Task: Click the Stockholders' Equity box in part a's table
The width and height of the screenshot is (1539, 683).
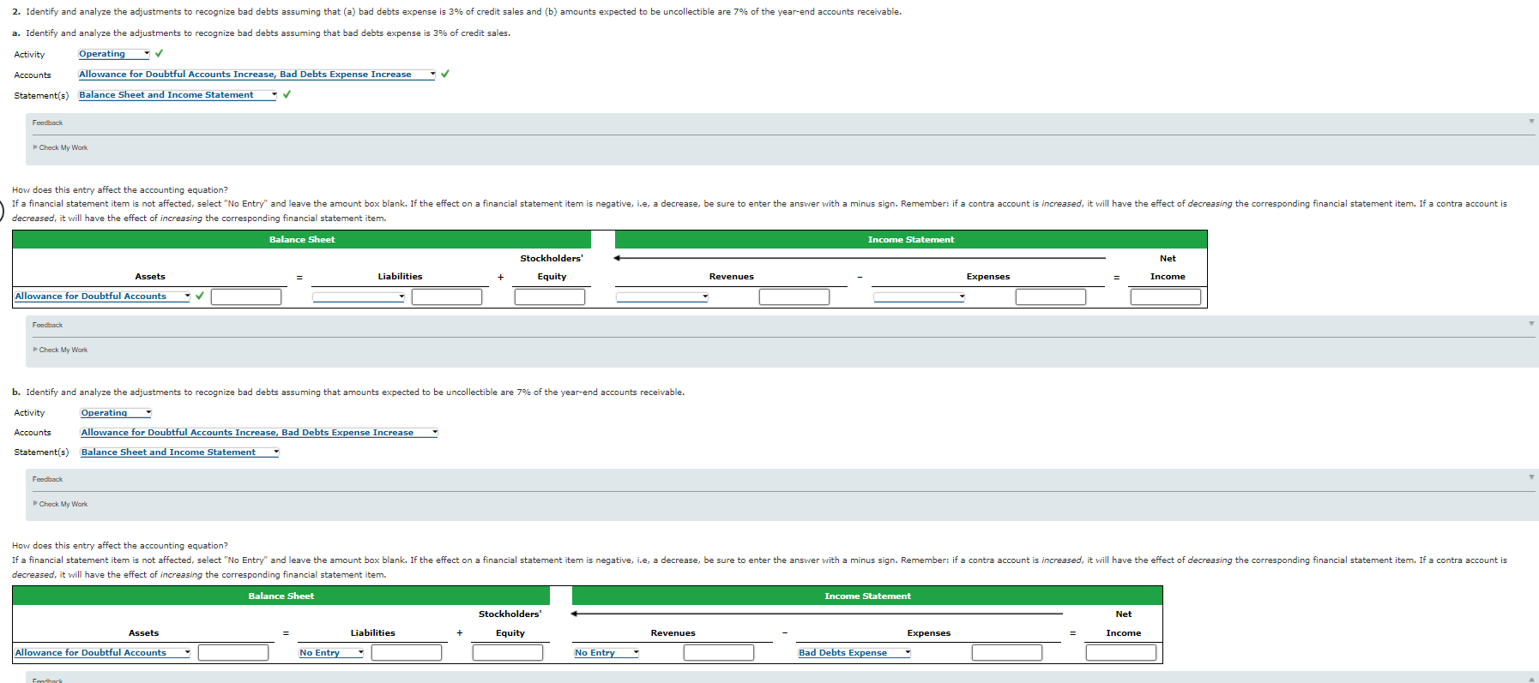Action: tap(550, 297)
